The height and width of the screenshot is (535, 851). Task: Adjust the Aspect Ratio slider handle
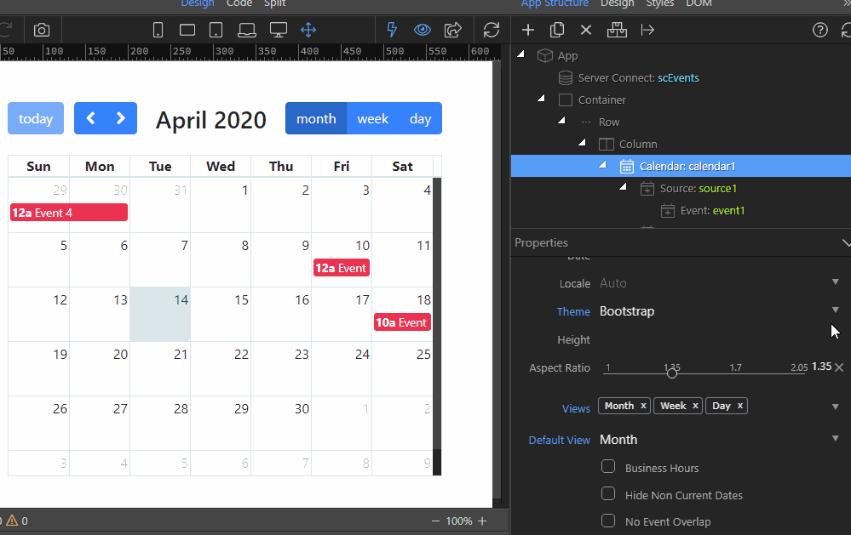(672, 373)
